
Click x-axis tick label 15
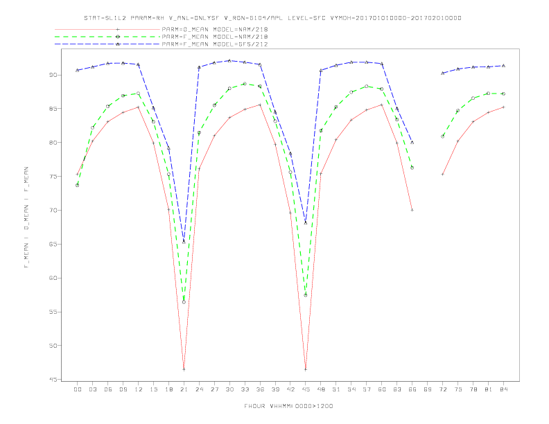click(153, 389)
